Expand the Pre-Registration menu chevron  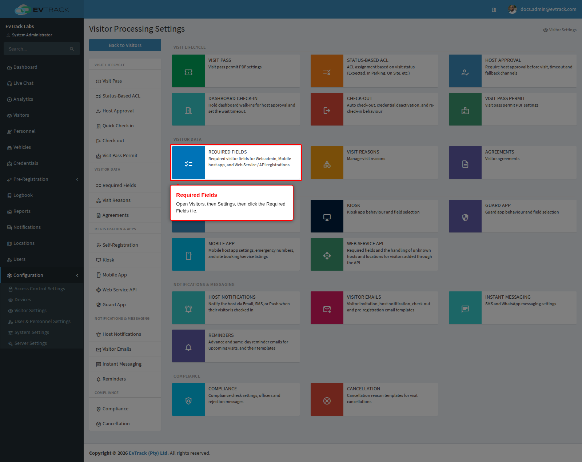pyautogui.click(x=77, y=179)
